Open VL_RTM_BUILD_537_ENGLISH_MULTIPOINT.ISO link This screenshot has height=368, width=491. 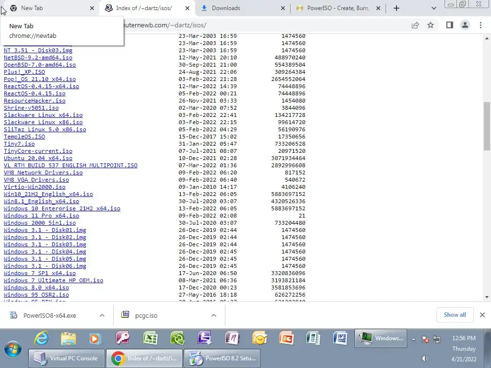pos(70,165)
